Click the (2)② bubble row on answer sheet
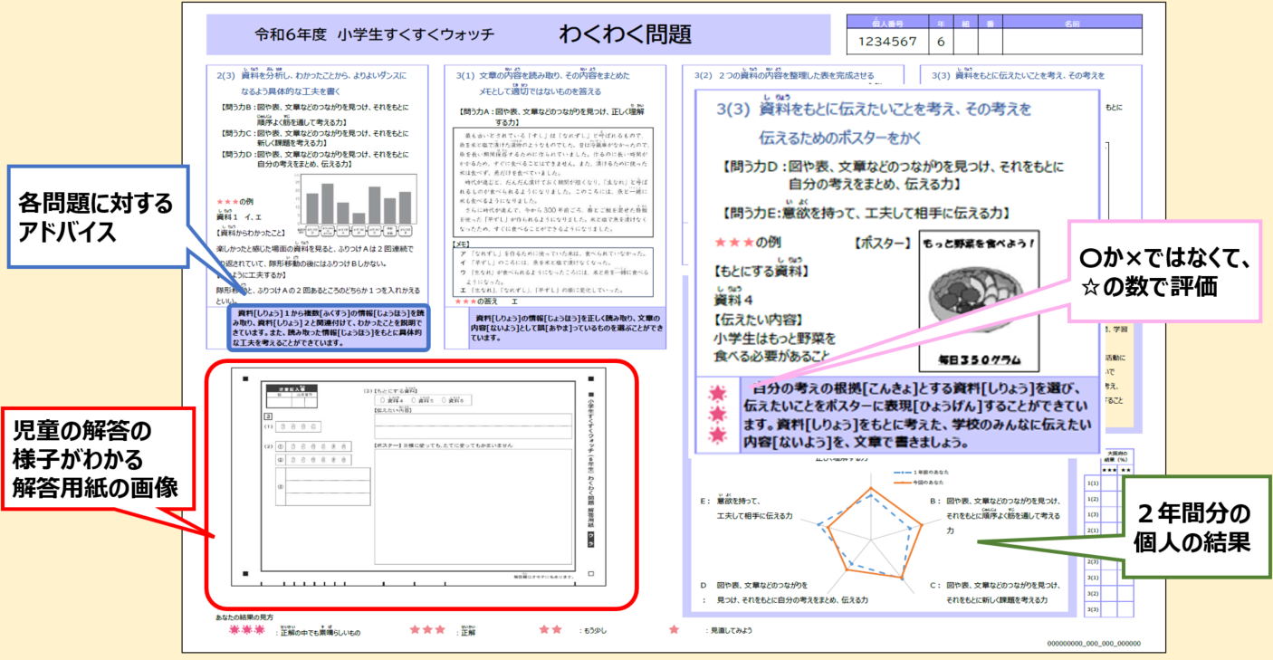1273x660 pixels. 313,460
